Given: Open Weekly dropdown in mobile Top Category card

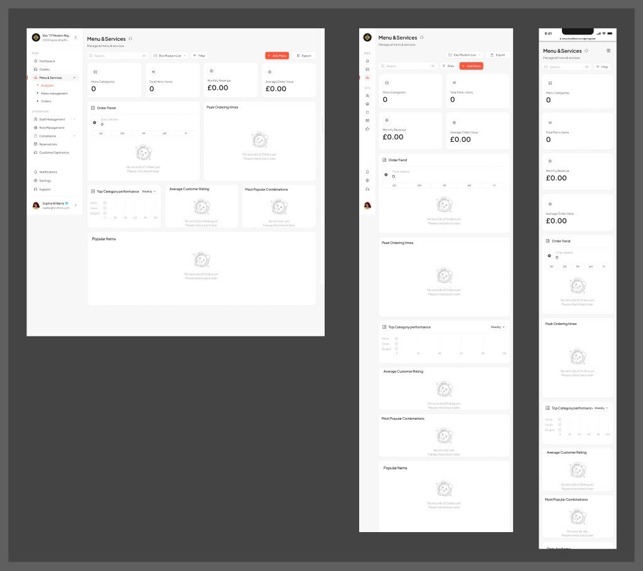Looking at the screenshot, I should (x=601, y=408).
